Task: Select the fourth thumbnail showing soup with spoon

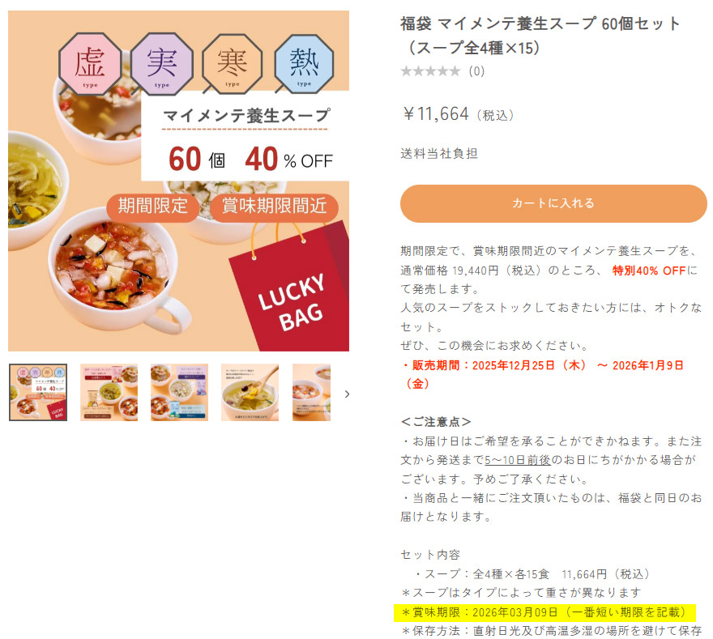Action: coord(250,392)
